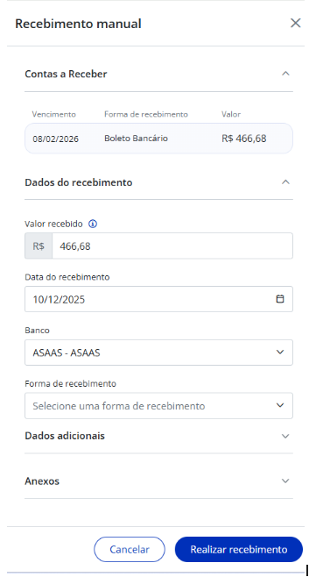
Task: Click Realizar recebimento button
Action: (239, 550)
